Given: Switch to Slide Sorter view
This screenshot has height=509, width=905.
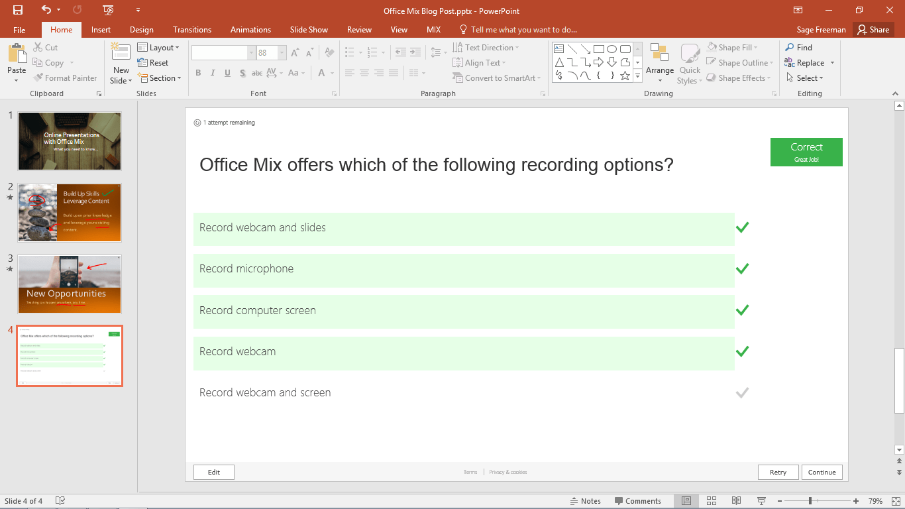Looking at the screenshot, I should pyautogui.click(x=711, y=500).
